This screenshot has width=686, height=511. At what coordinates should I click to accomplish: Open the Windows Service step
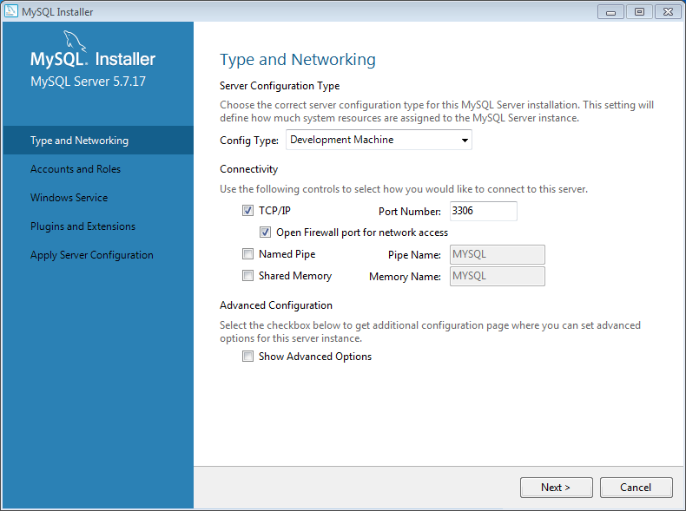point(69,198)
